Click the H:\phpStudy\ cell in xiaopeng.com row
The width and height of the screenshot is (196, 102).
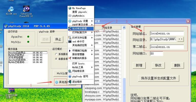coord(112,88)
